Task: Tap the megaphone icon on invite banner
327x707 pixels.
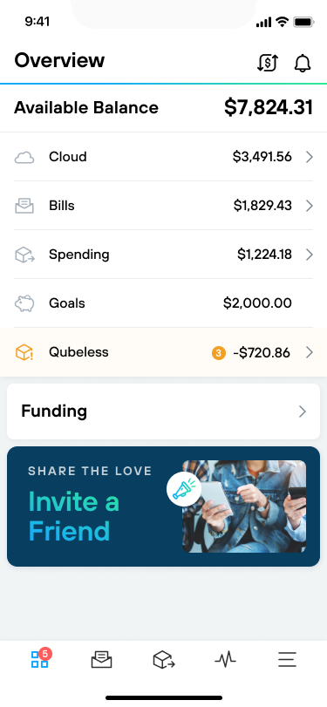Action: coord(184,489)
